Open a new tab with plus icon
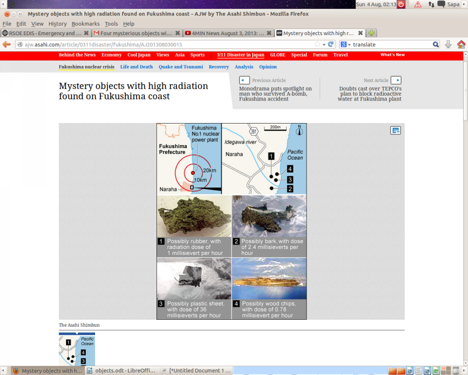 pos(371,33)
